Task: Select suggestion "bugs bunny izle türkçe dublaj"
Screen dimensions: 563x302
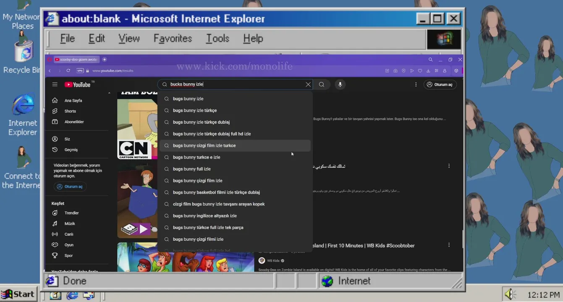Action: 235,122
